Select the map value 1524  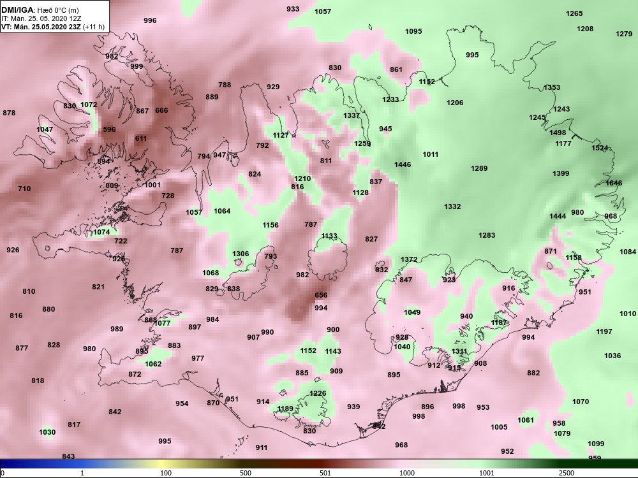point(600,148)
